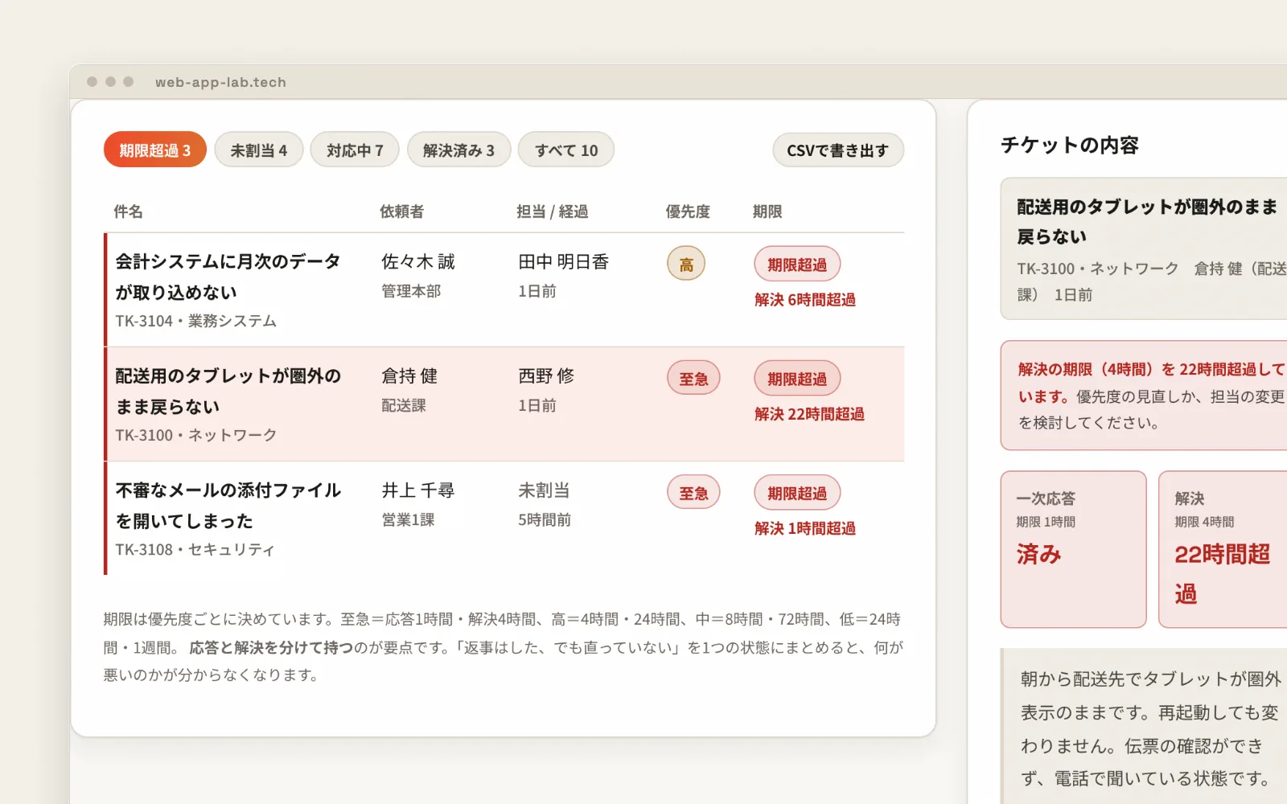
Task: Click the CSVで書き出す button
Action: click(x=838, y=150)
